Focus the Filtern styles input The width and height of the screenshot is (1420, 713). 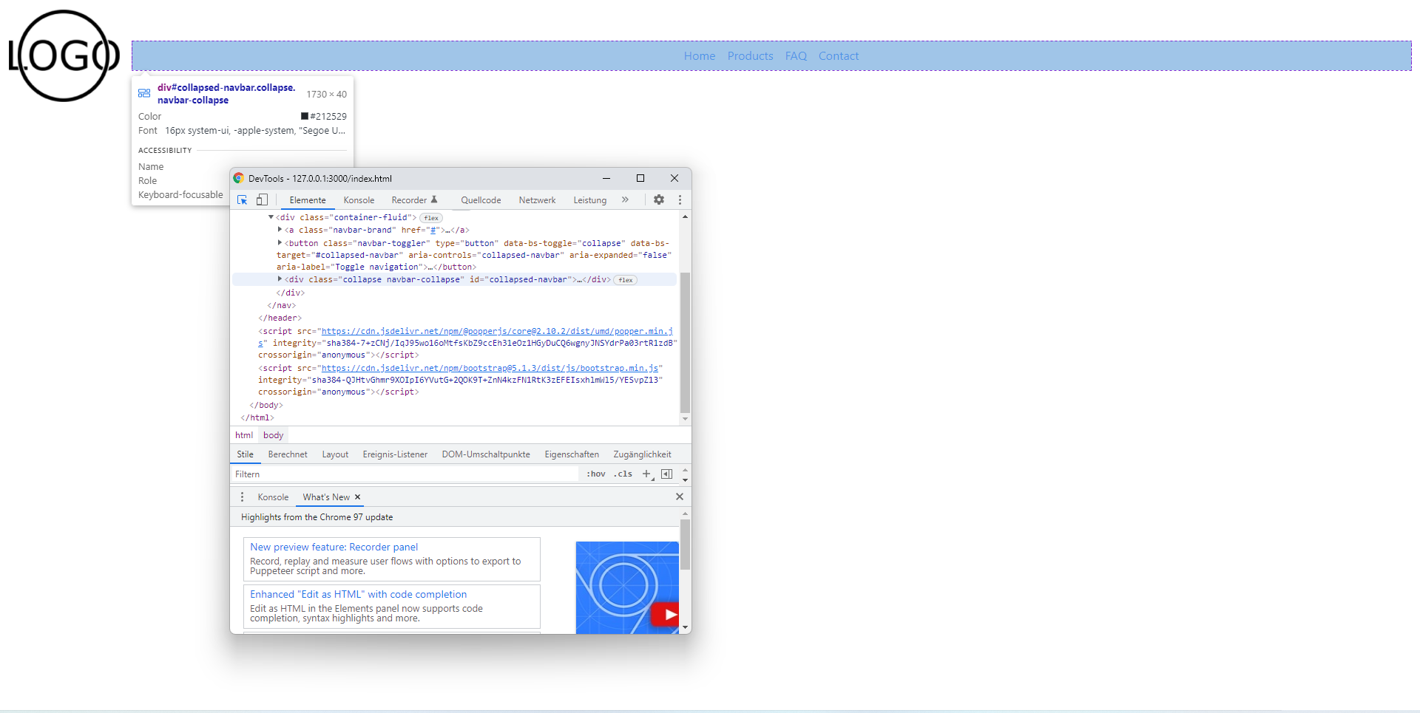(x=405, y=474)
